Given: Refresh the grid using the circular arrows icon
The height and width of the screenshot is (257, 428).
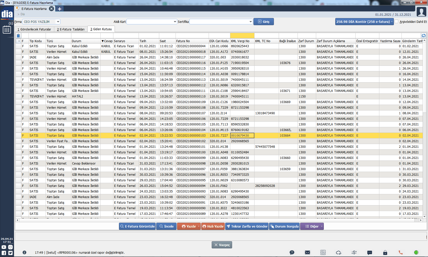Looking at the screenshot, I should click(423, 36).
